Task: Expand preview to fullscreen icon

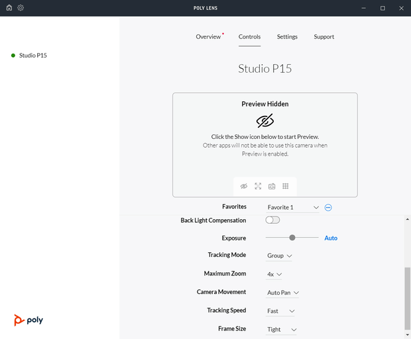Action: click(x=258, y=186)
